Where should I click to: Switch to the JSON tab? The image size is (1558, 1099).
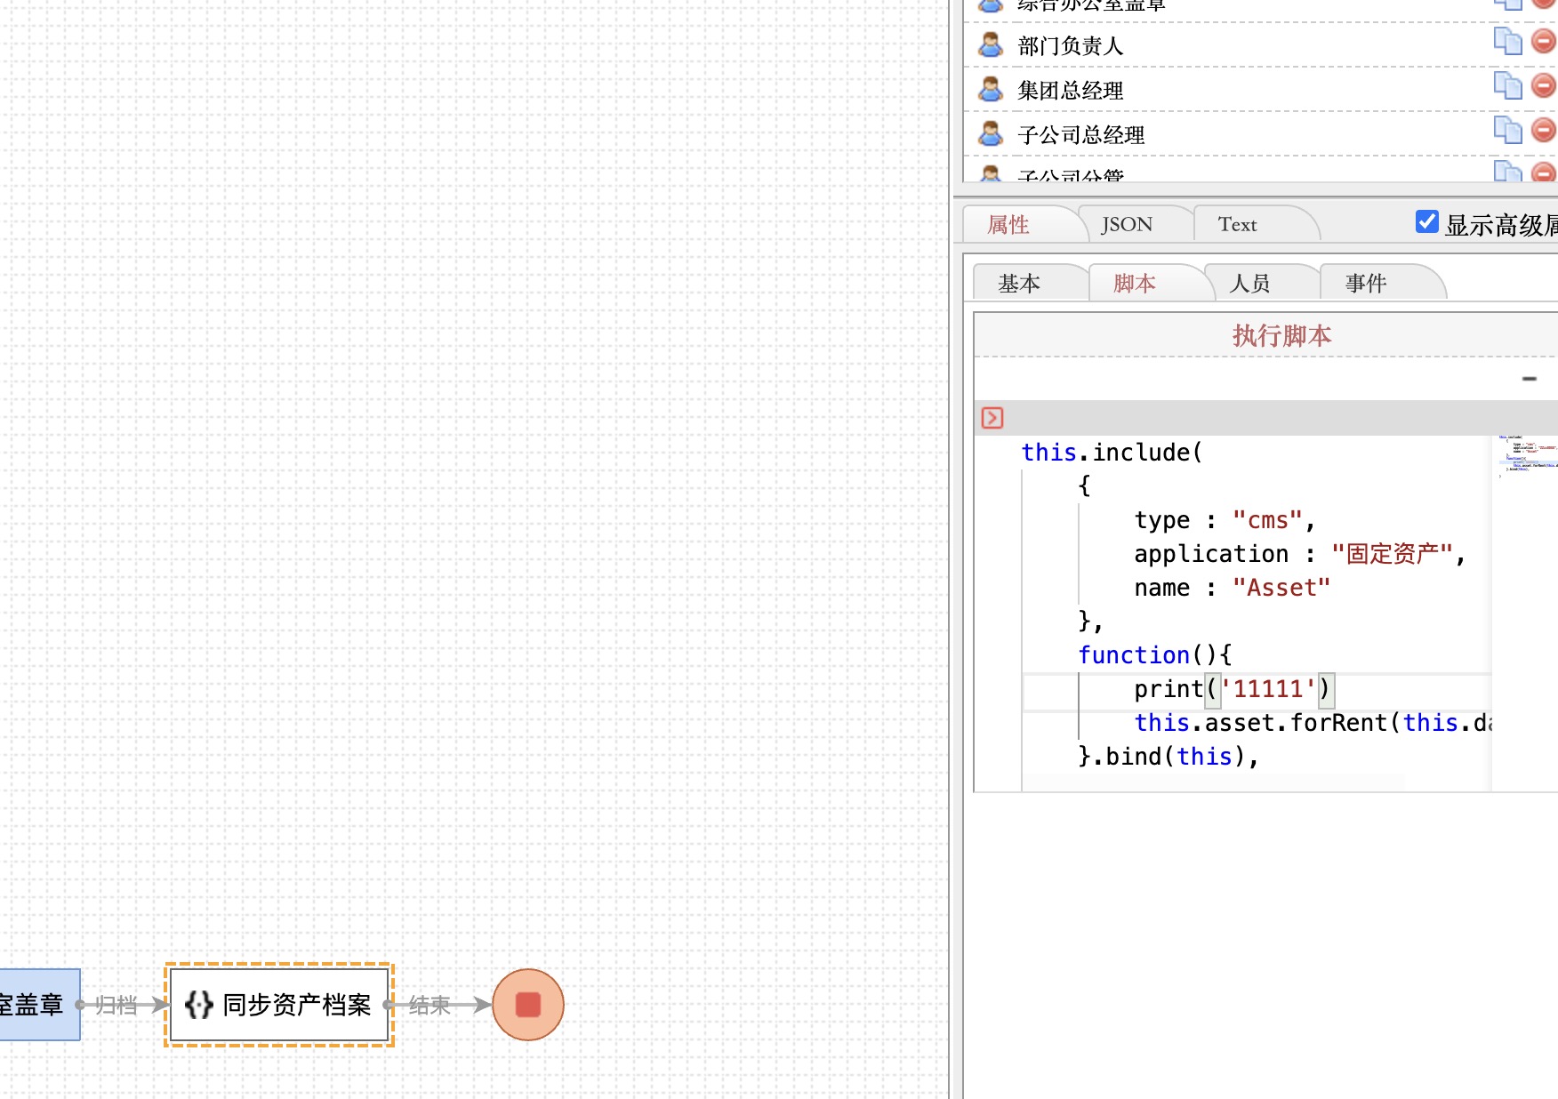(x=1127, y=225)
